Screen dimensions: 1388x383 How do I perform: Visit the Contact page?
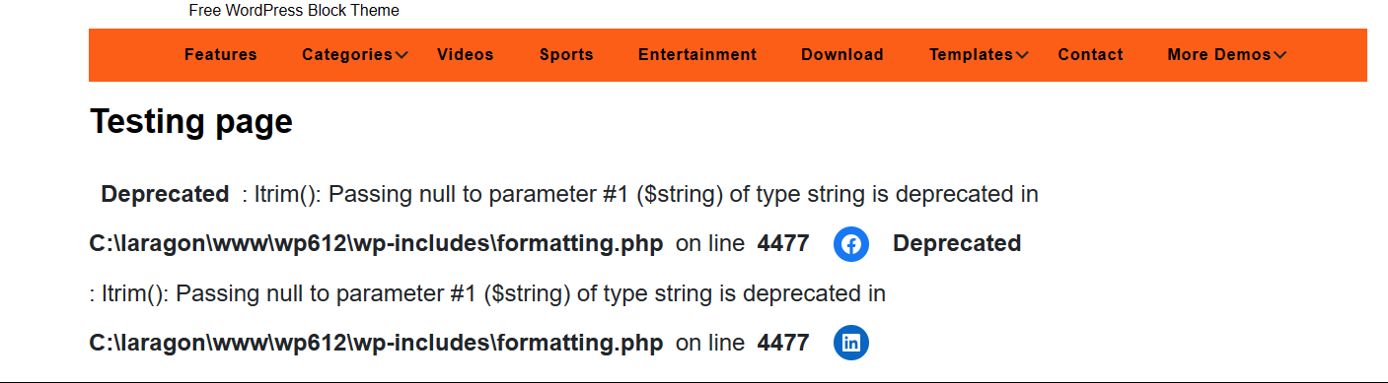click(x=1090, y=55)
